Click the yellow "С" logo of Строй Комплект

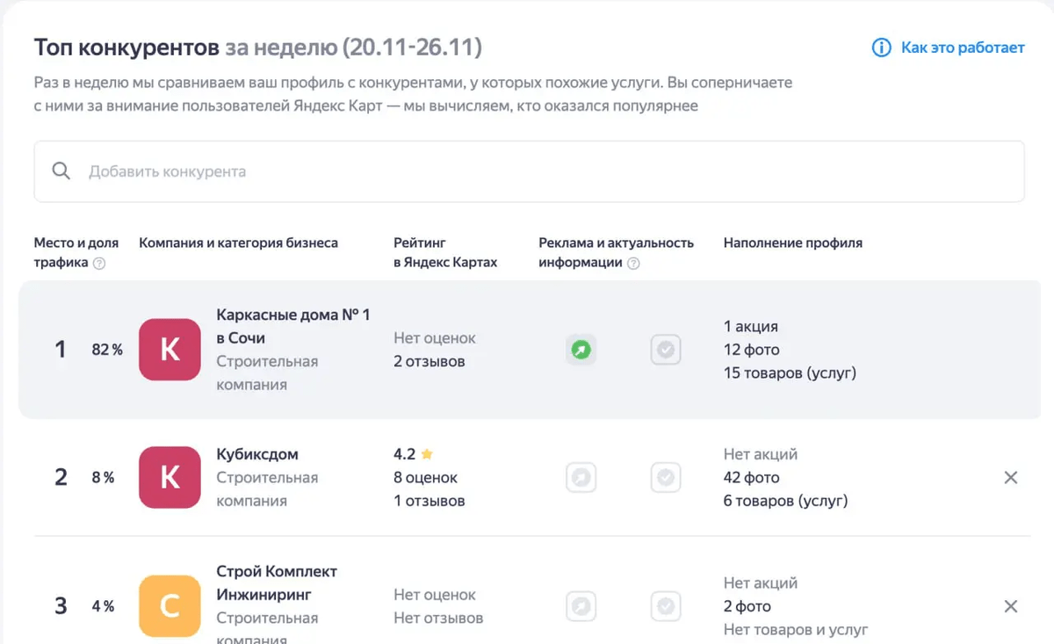click(170, 606)
